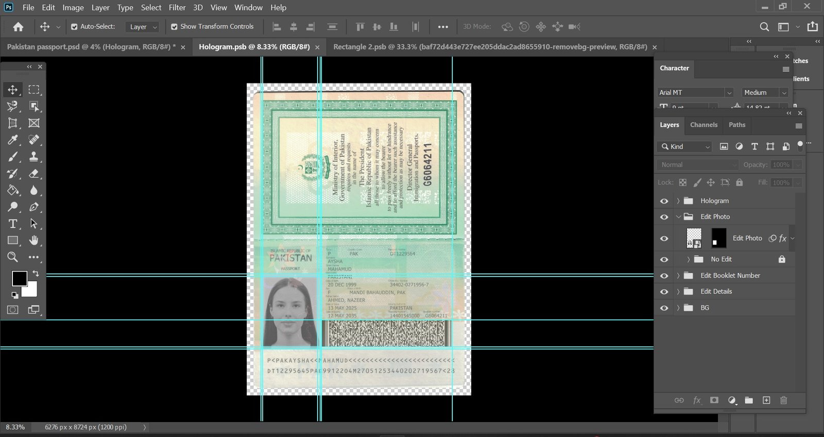Expand the BG group
824x437 pixels.
pos(678,308)
